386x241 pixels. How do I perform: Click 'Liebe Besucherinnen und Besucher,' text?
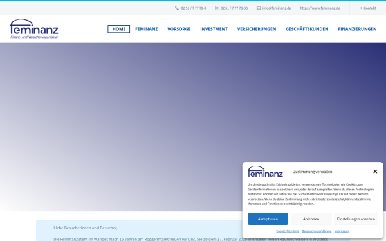tap(86, 228)
